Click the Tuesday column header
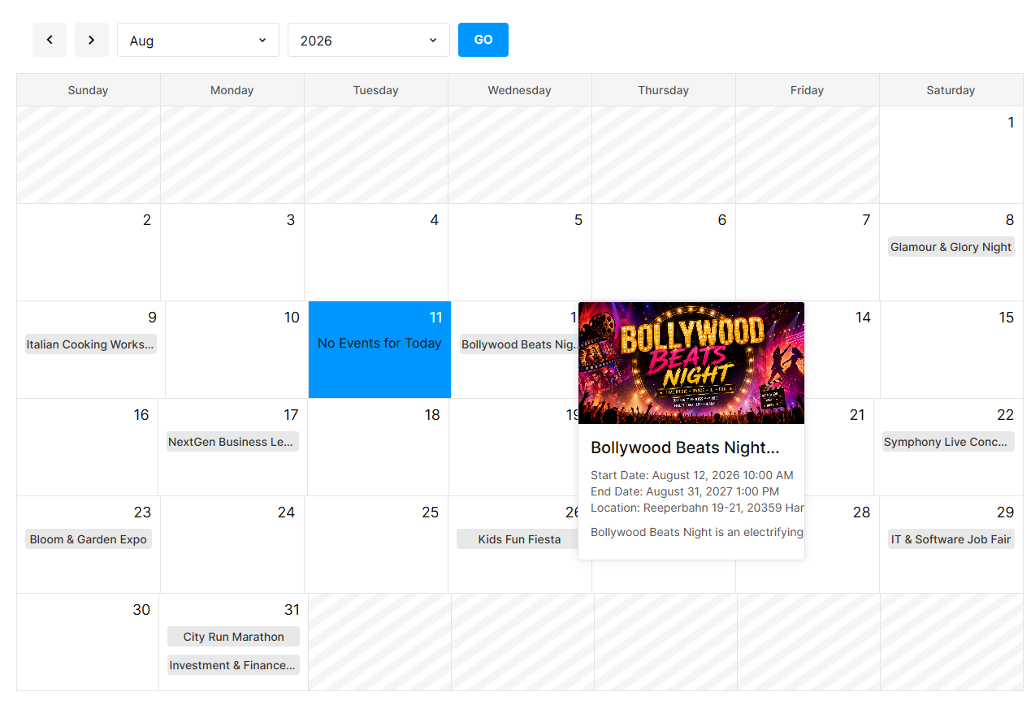 point(376,90)
